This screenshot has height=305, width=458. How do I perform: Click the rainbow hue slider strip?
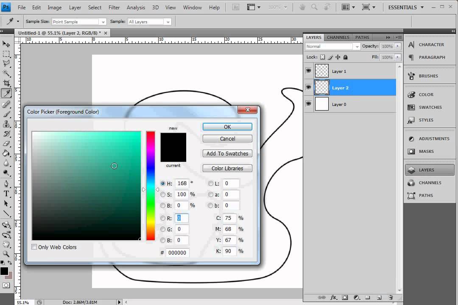[151, 186]
